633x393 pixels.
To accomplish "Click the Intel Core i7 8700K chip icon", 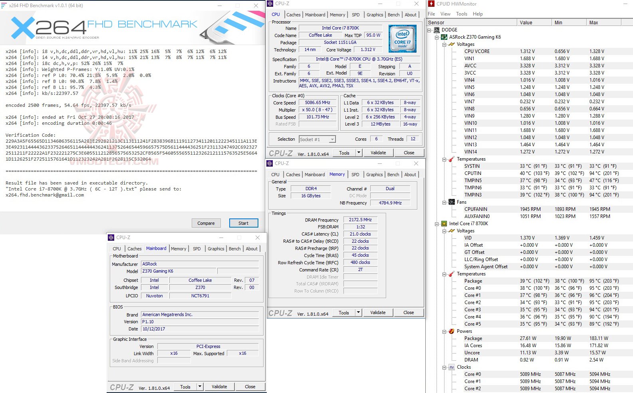I will pyautogui.click(x=444, y=224).
